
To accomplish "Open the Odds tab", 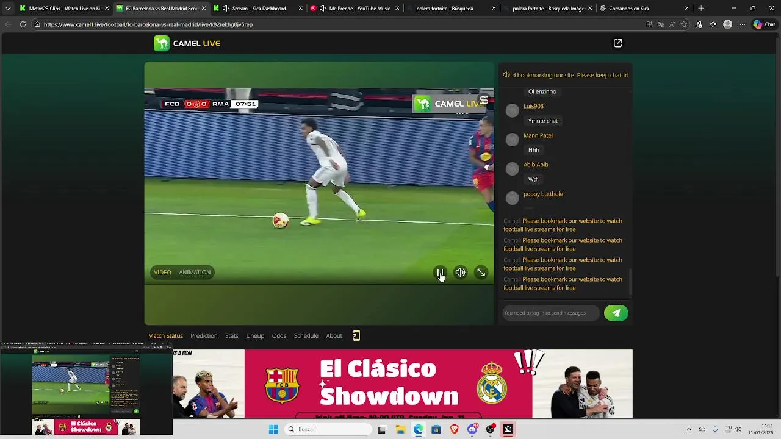I will click(x=279, y=335).
